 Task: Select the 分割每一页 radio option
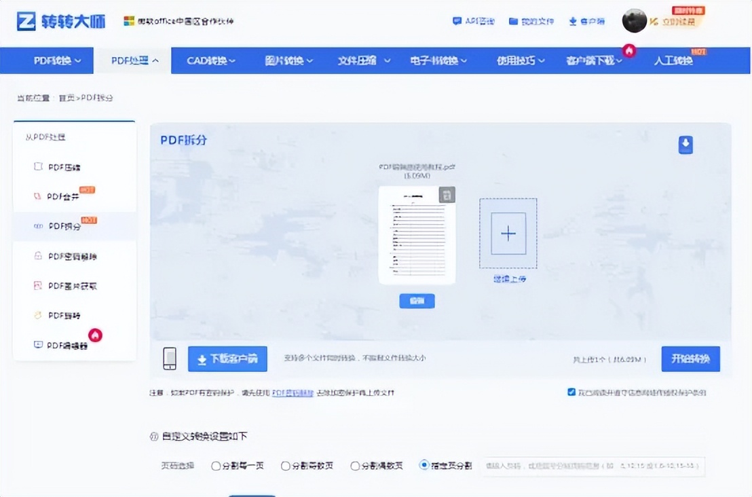click(x=217, y=466)
